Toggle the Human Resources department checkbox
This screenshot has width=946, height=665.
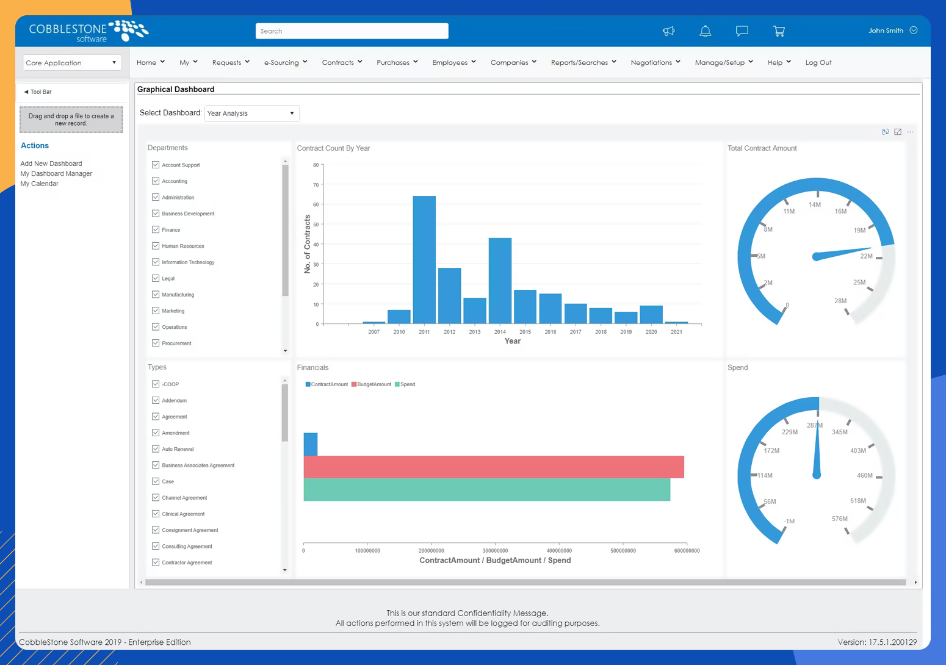click(156, 245)
